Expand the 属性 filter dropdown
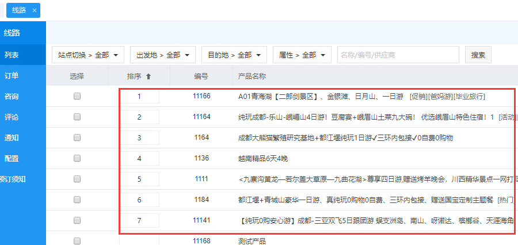Image resolution: width=518 pixels, height=245 pixels. pyautogui.click(x=302, y=55)
